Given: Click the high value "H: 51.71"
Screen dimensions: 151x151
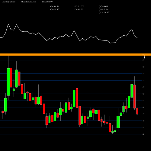Looking at the screenshot, I should [79, 7].
